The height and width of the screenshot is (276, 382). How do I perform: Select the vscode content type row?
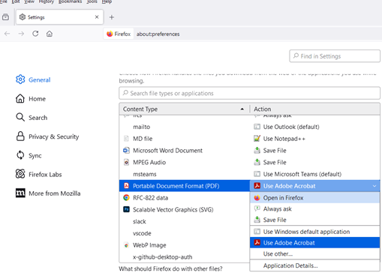click(x=185, y=233)
